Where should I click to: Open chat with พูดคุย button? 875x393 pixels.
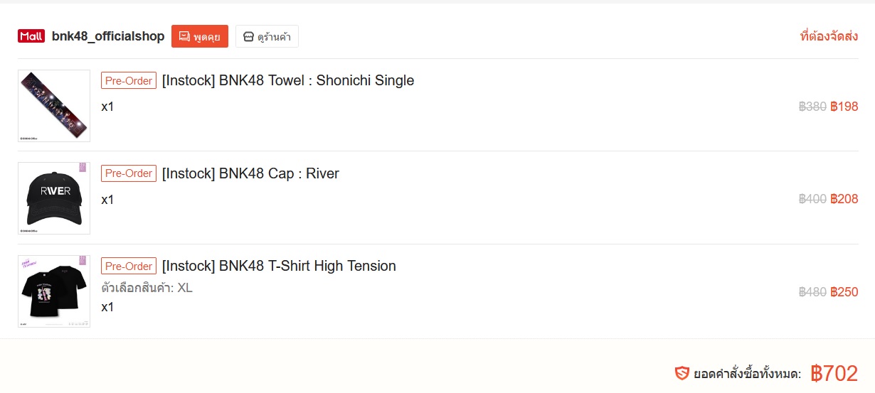pos(200,36)
